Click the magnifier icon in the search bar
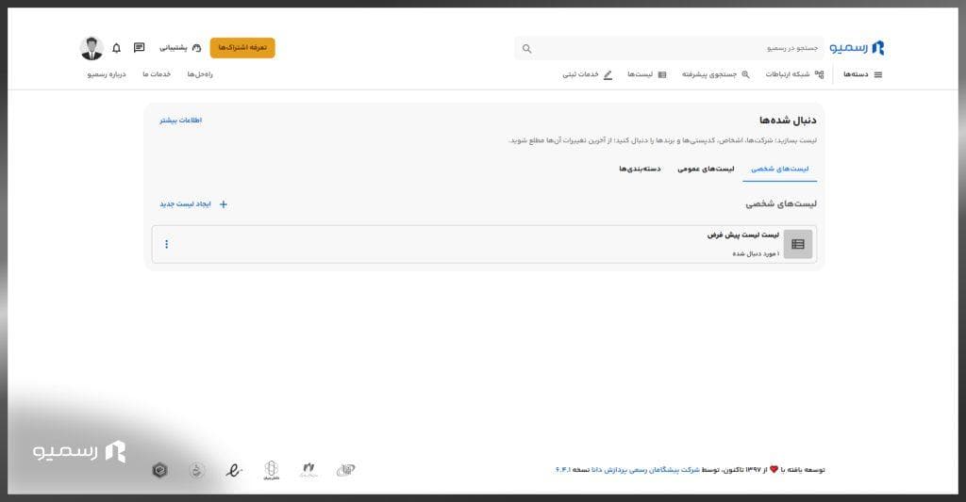 pos(526,49)
